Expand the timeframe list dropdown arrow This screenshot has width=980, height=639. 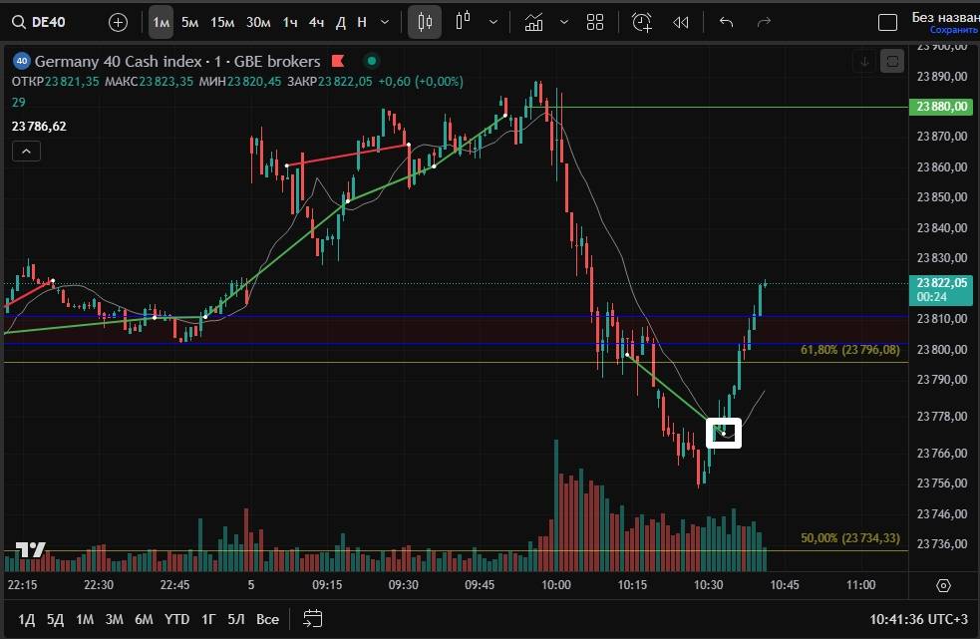385,22
